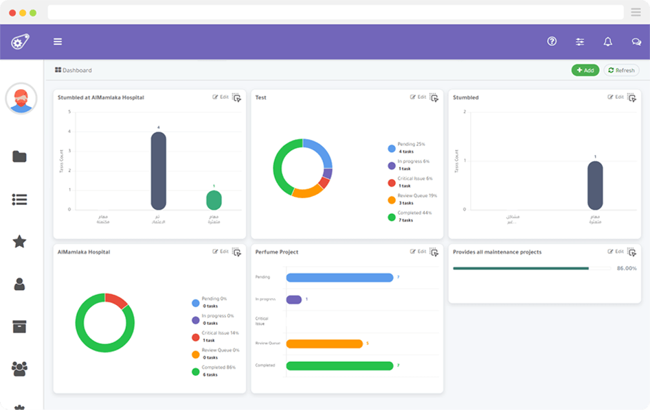Viewport: 650px width, 410px height.
Task: Collapse the sidebar with the hamburger icon
Action: pyautogui.click(x=58, y=41)
